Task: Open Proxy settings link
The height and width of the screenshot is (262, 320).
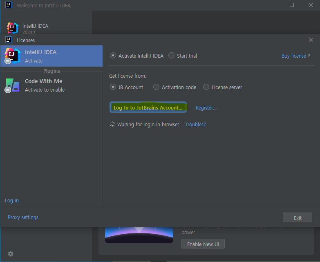Action: tap(23, 217)
